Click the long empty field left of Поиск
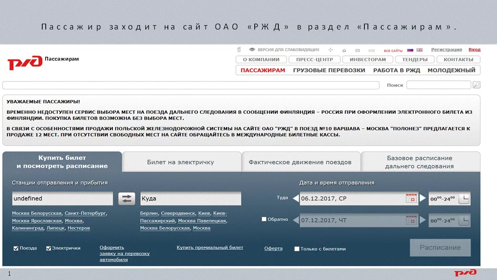497x280 pixels. click(x=191, y=85)
